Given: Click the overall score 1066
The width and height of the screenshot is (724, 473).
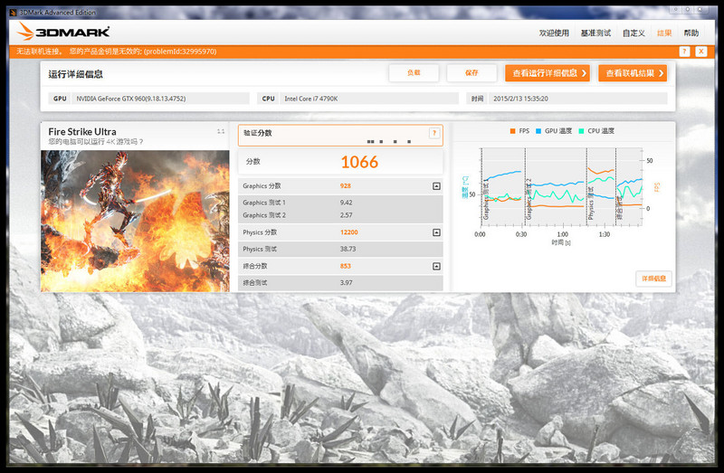Looking at the screenshot, I should click(x=359, y=162).
